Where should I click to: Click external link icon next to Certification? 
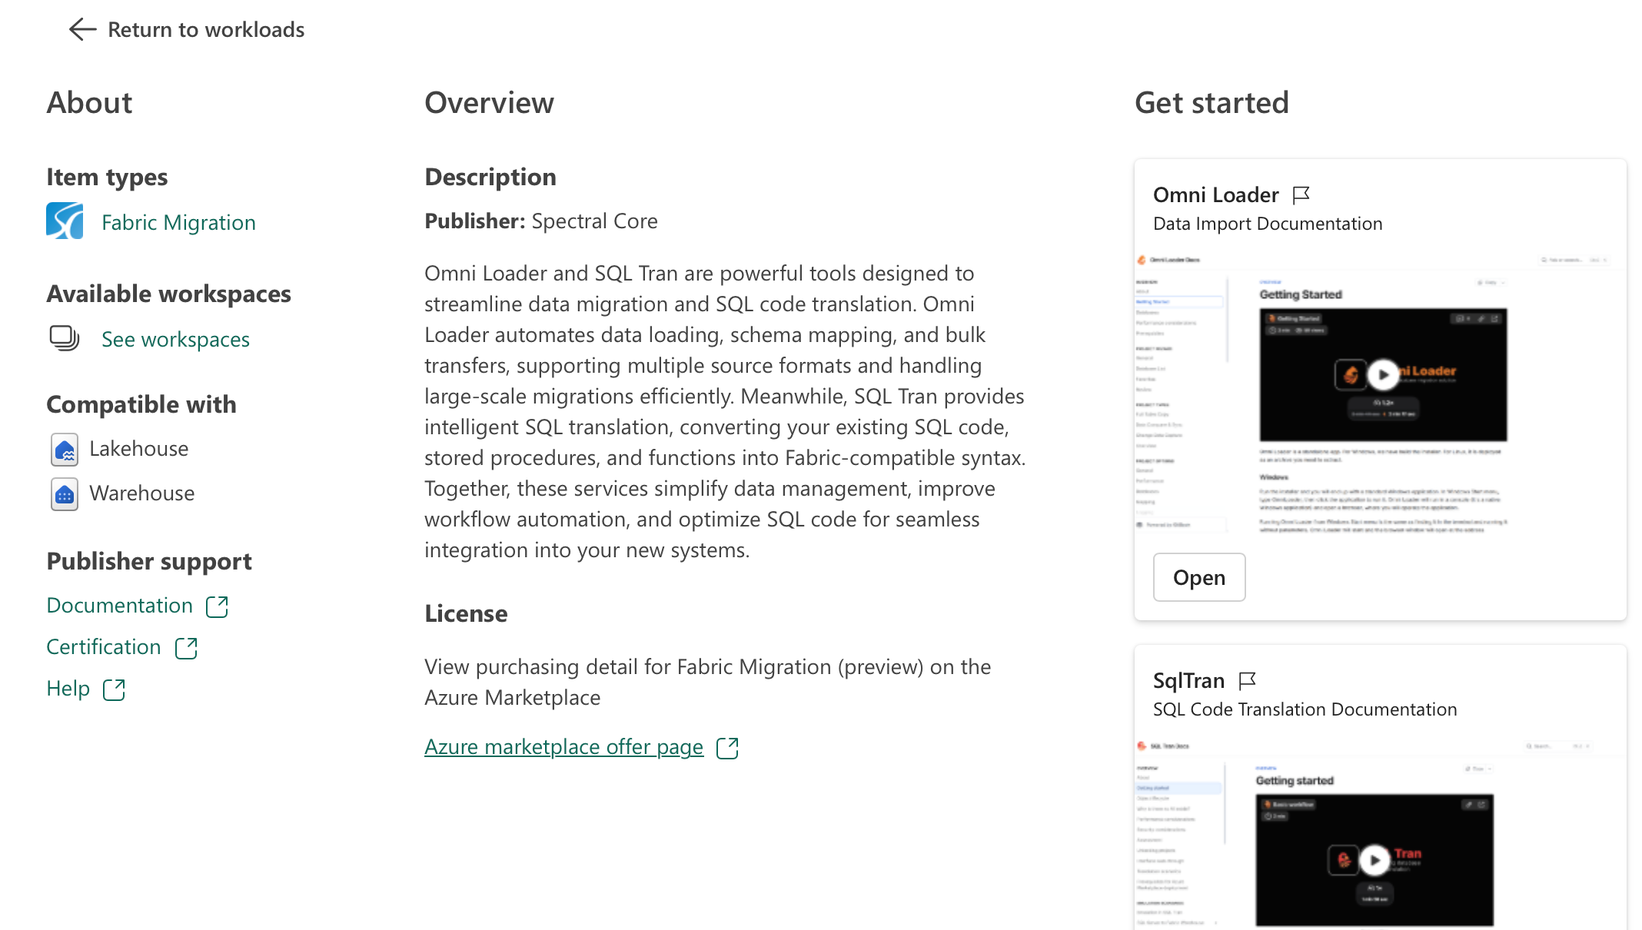(x=186, y=648)
